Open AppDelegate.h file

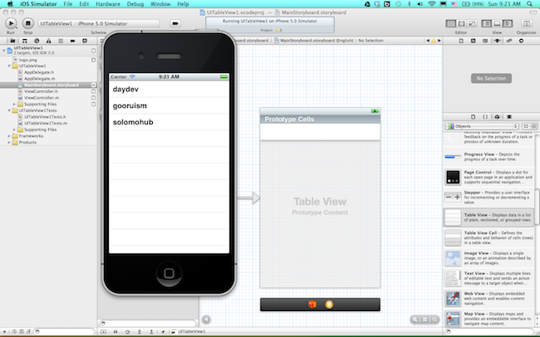click(39, 72)
